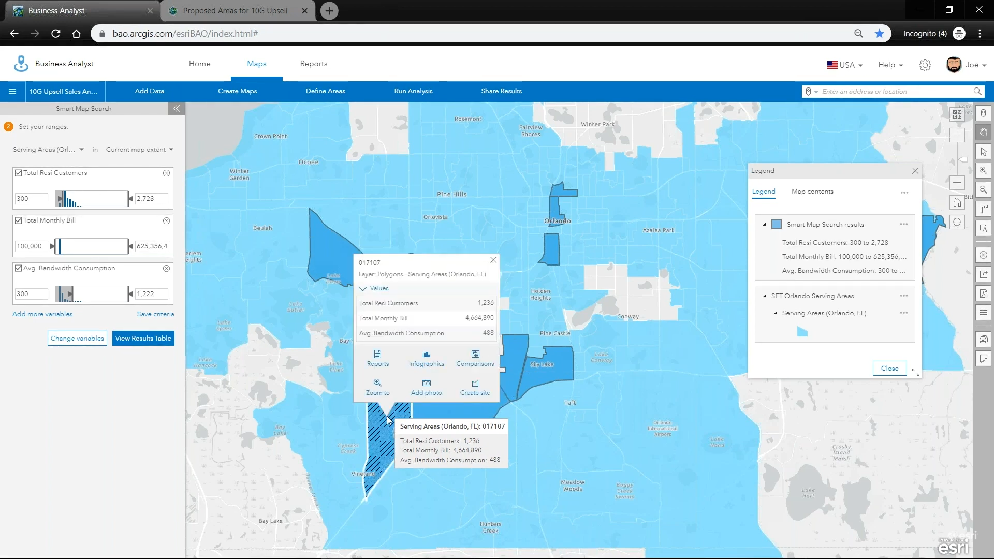Uncheck the Total Resi Customers checkbox
The image size is (994, 559).
point(19,173)
